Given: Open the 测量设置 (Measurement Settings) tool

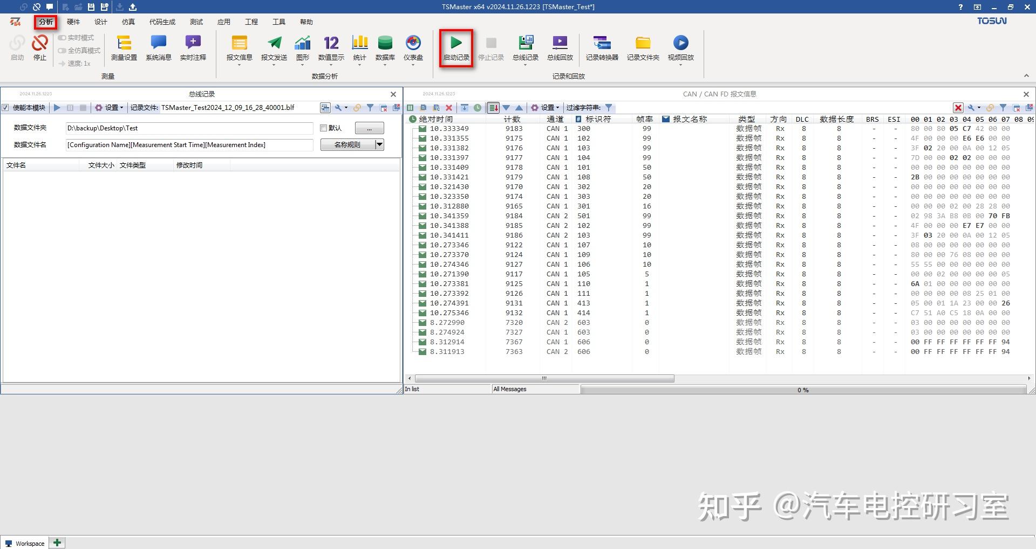Looking at the screenshot, I should pyautogui.click(x=124, y=48).
